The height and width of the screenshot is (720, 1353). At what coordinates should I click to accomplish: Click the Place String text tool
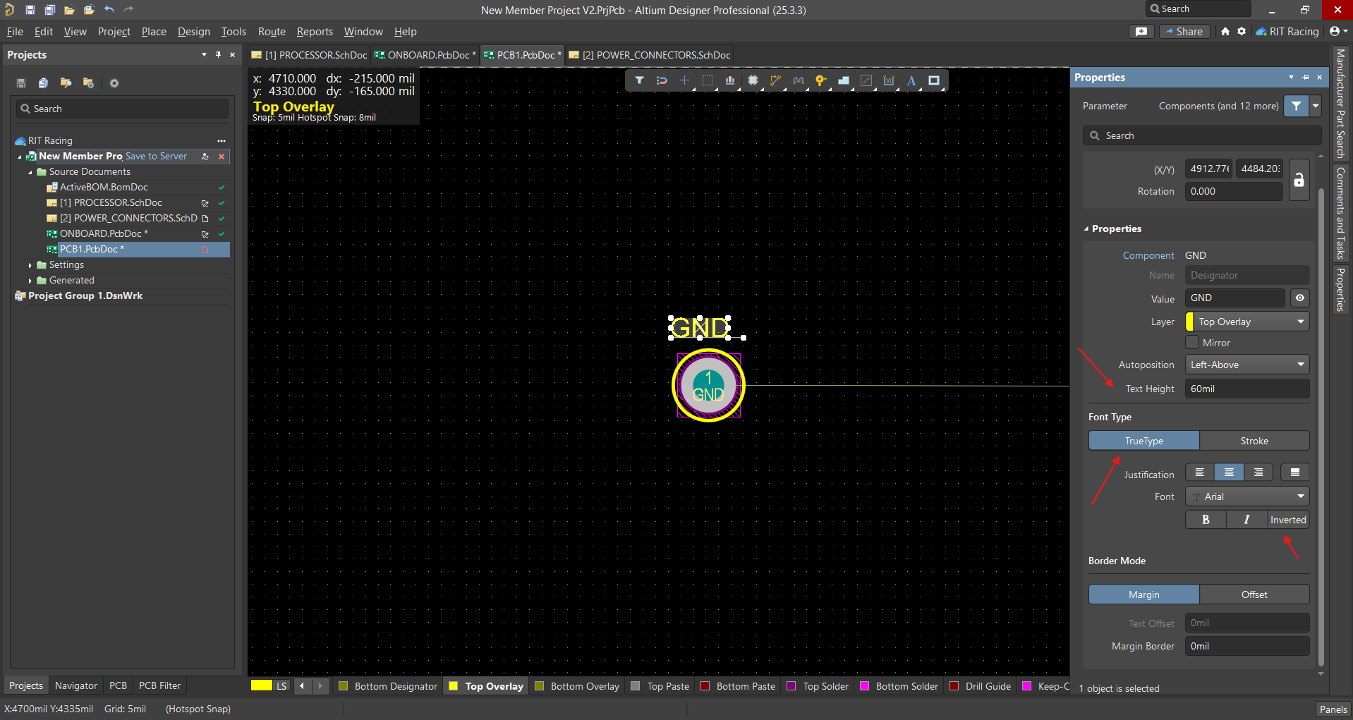click(911, 80)
